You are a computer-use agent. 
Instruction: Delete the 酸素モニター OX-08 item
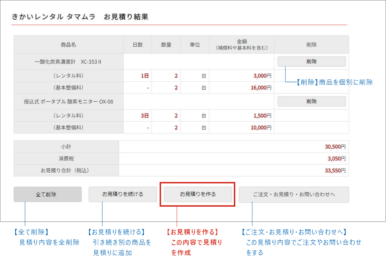tap(311, 101)
